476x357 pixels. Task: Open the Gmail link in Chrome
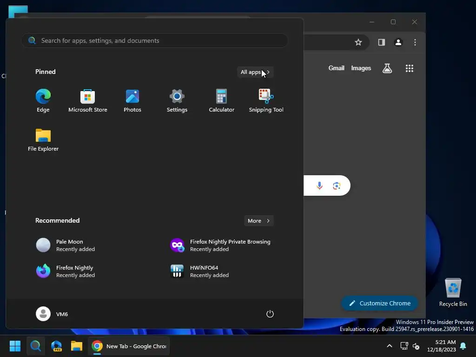coord(337,68)
